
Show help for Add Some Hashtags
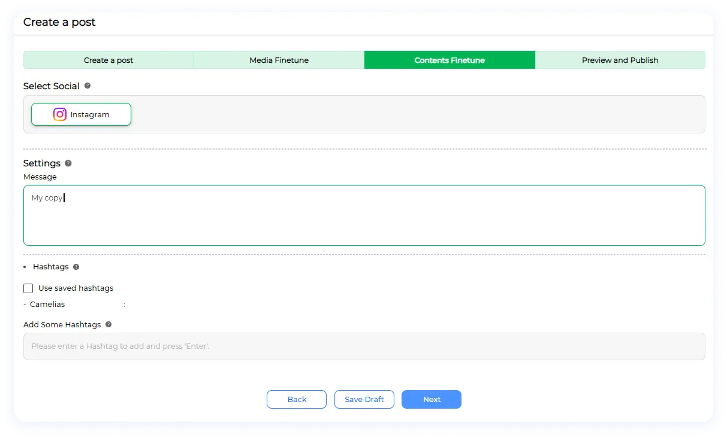click(108, 324)
